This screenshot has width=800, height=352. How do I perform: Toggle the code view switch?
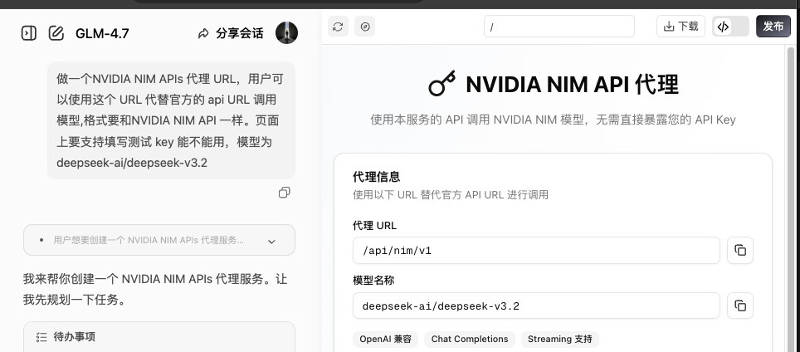point(730,27)
